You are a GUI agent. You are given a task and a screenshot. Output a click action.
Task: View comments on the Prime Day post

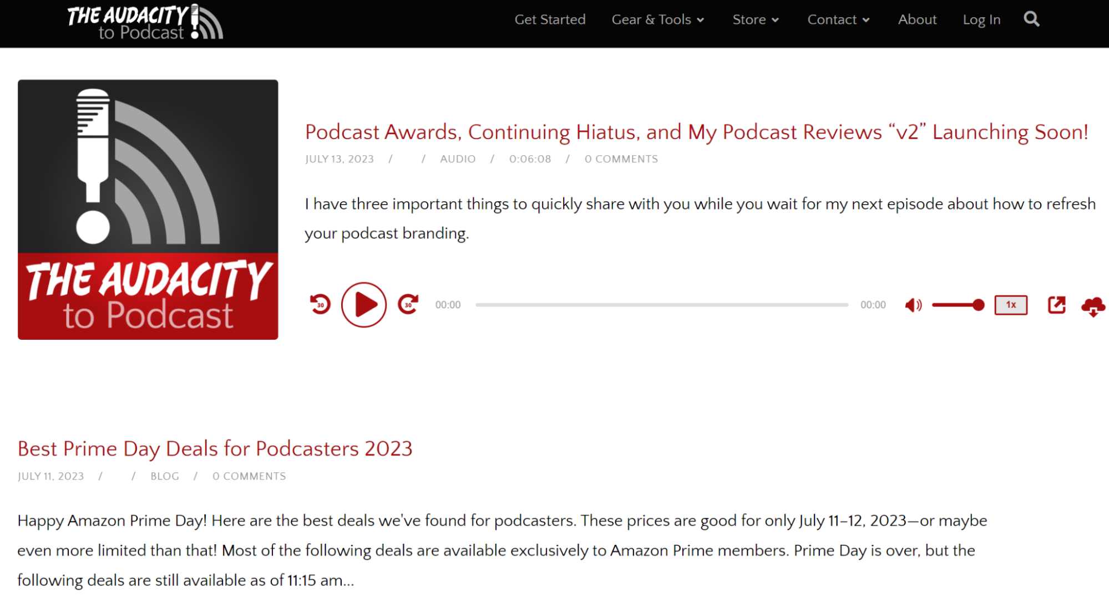pos(249,476)
